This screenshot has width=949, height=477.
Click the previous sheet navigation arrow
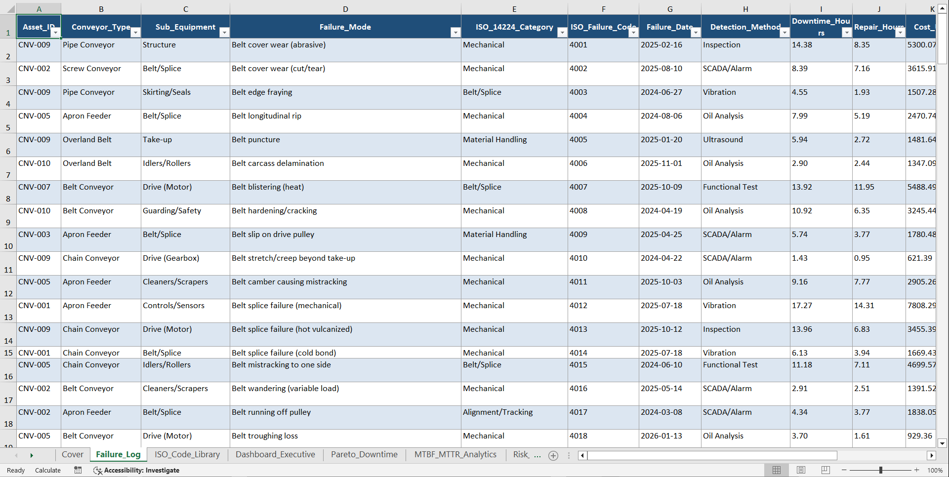(x=16, y=455)
